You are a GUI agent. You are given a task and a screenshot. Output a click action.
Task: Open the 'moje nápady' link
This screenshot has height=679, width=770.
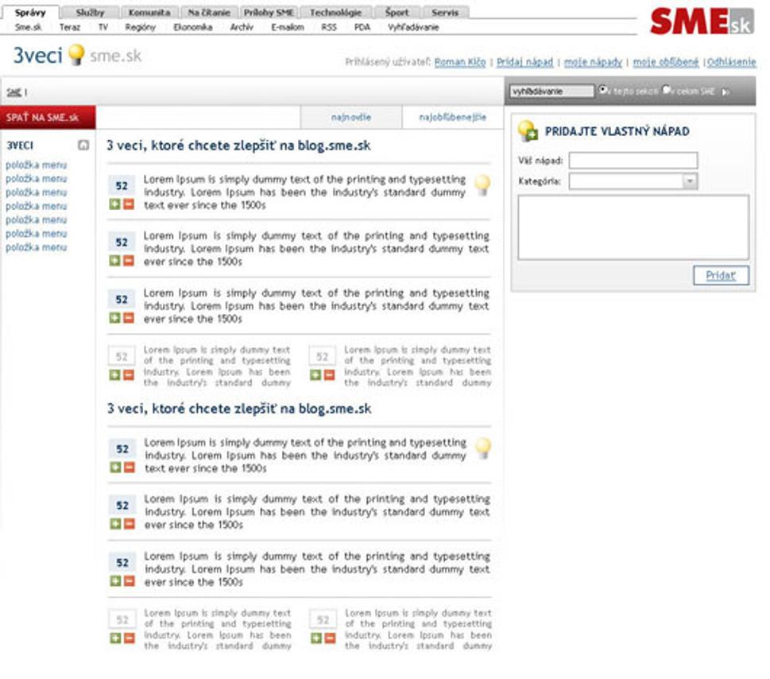(593, 62)
